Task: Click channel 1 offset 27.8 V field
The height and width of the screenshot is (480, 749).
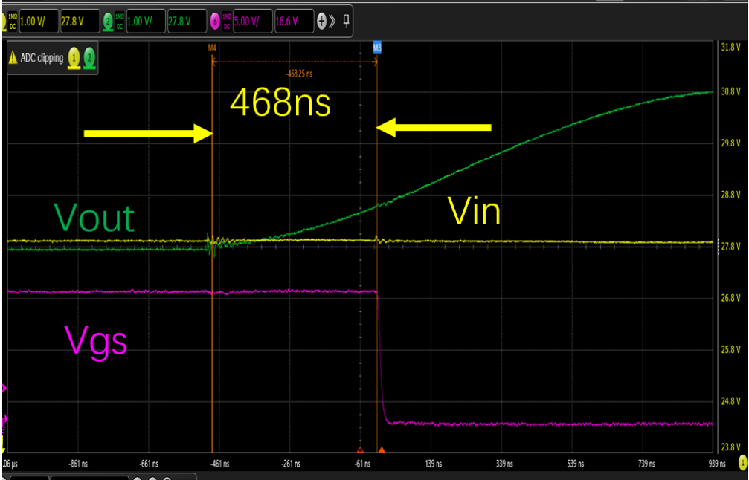Action: pyautogui.click(x=80, y=22)
